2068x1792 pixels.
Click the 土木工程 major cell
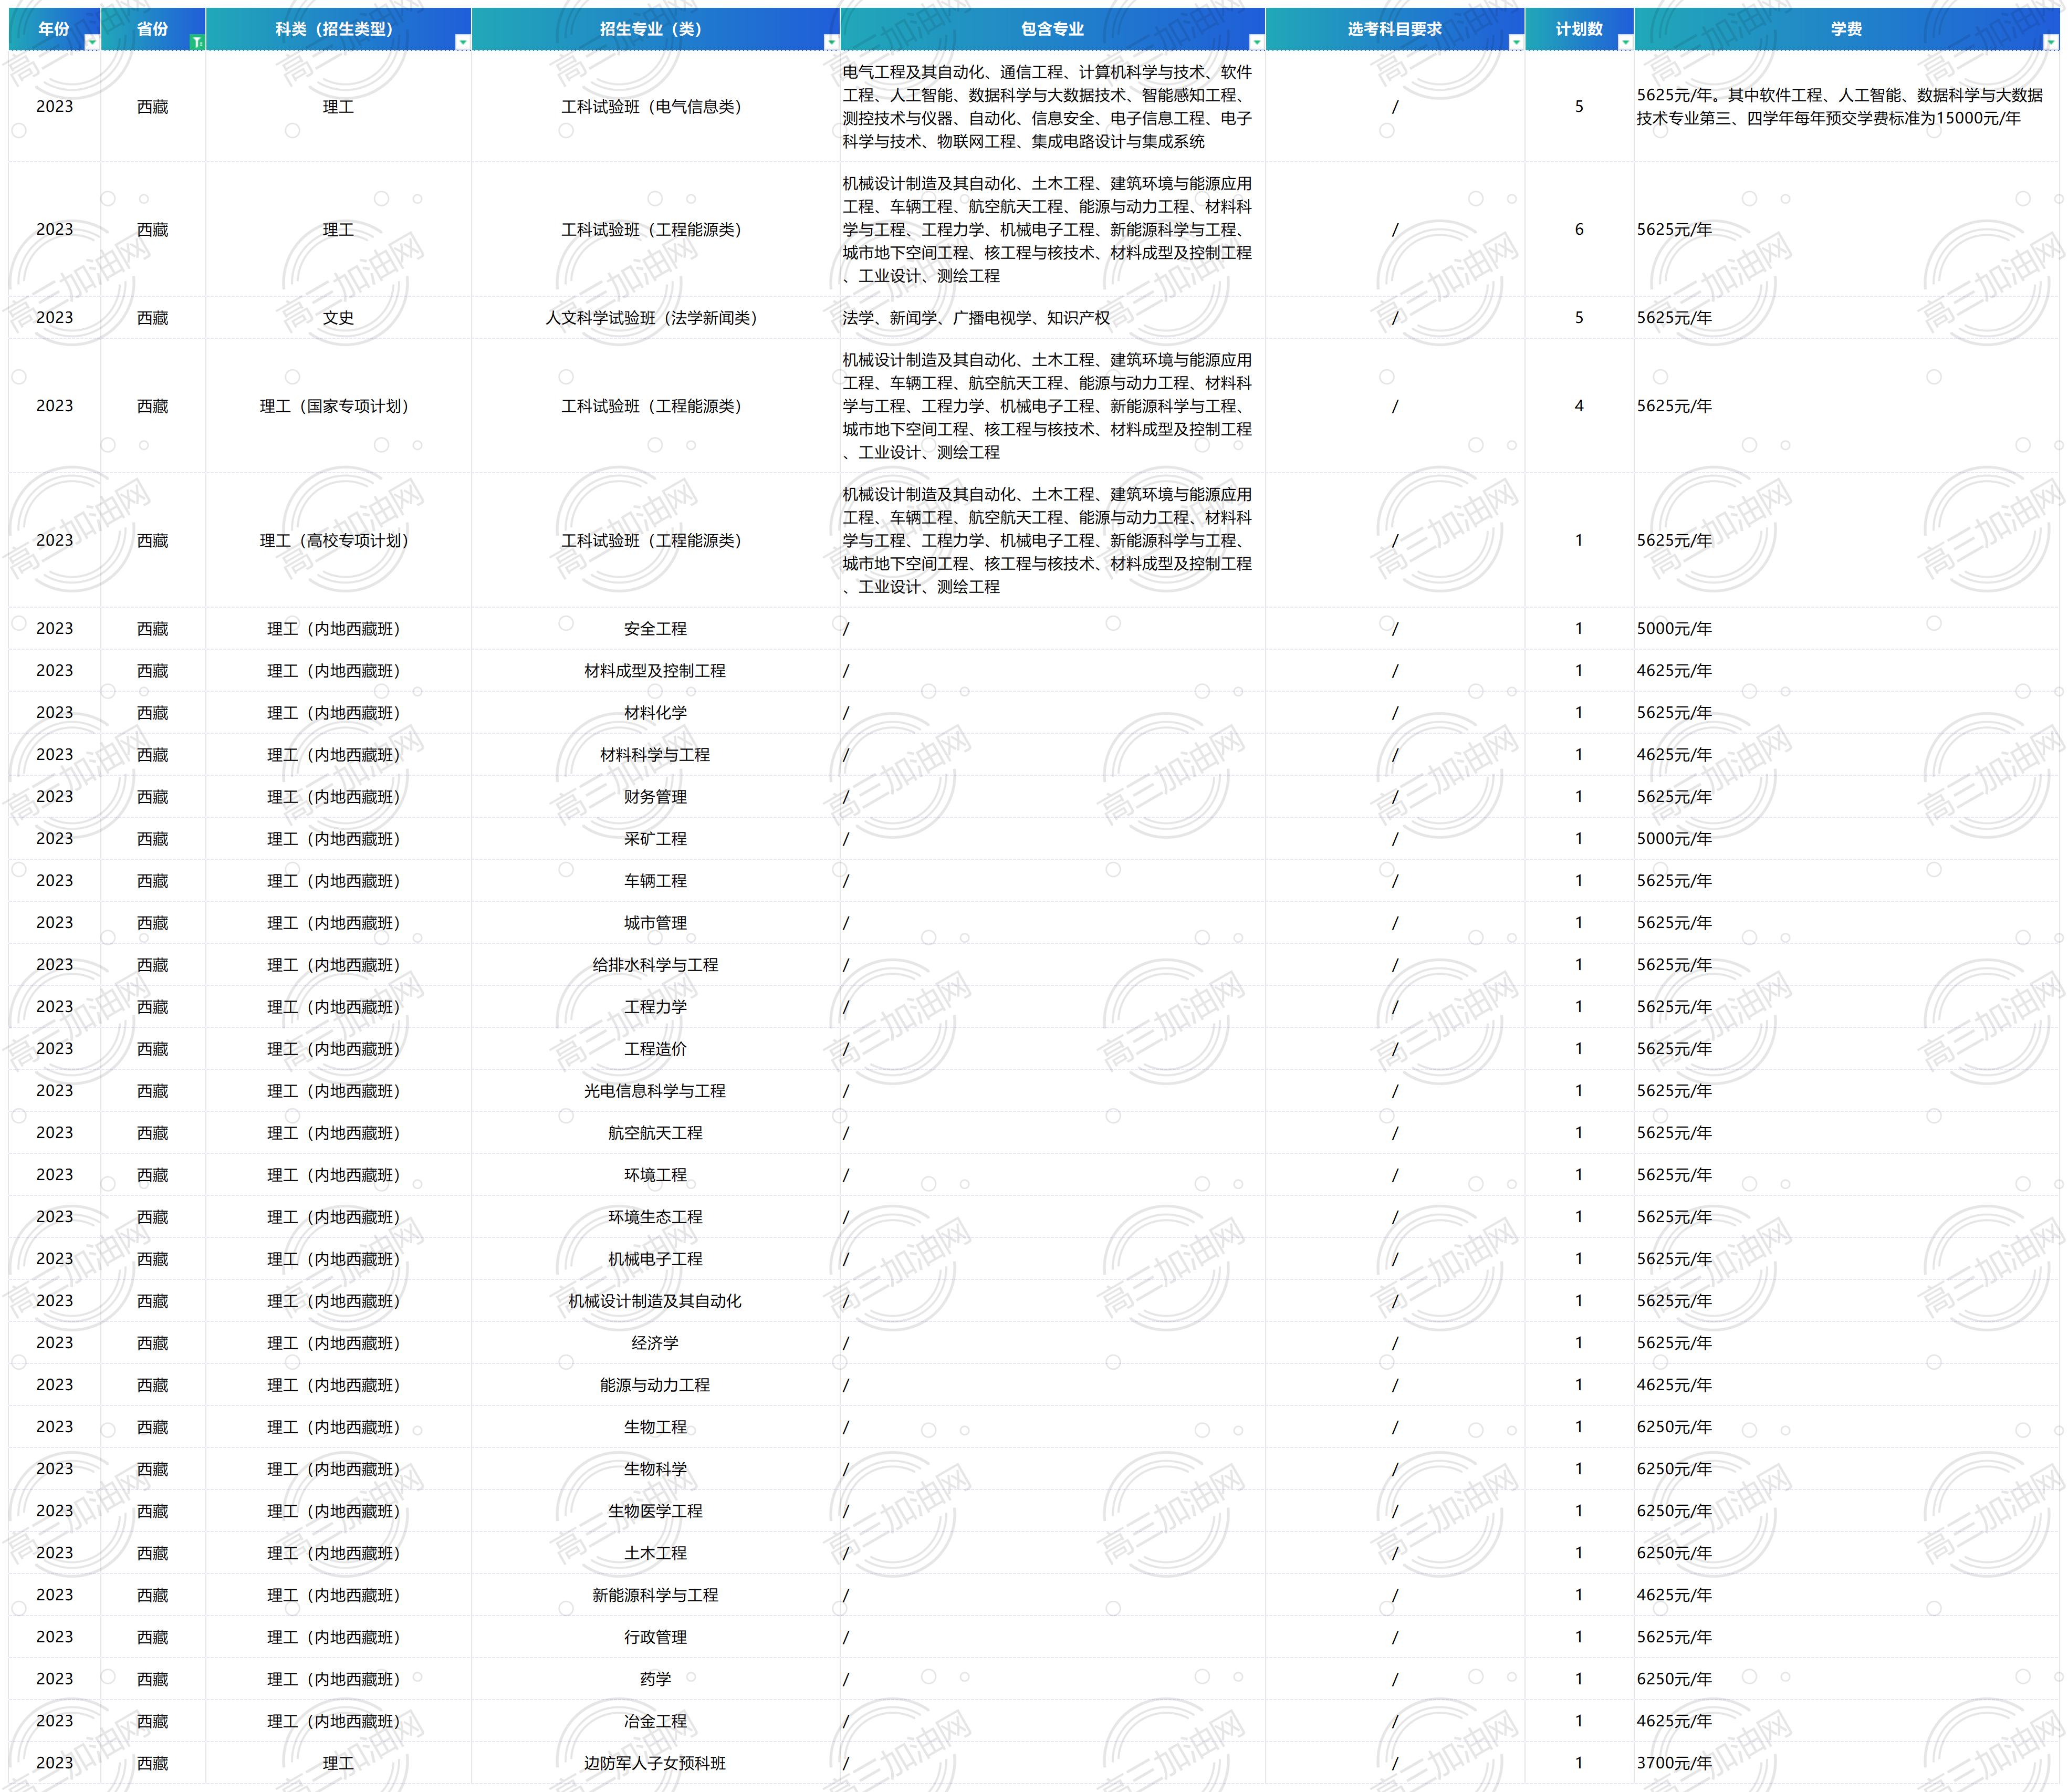coord(655,1553)
